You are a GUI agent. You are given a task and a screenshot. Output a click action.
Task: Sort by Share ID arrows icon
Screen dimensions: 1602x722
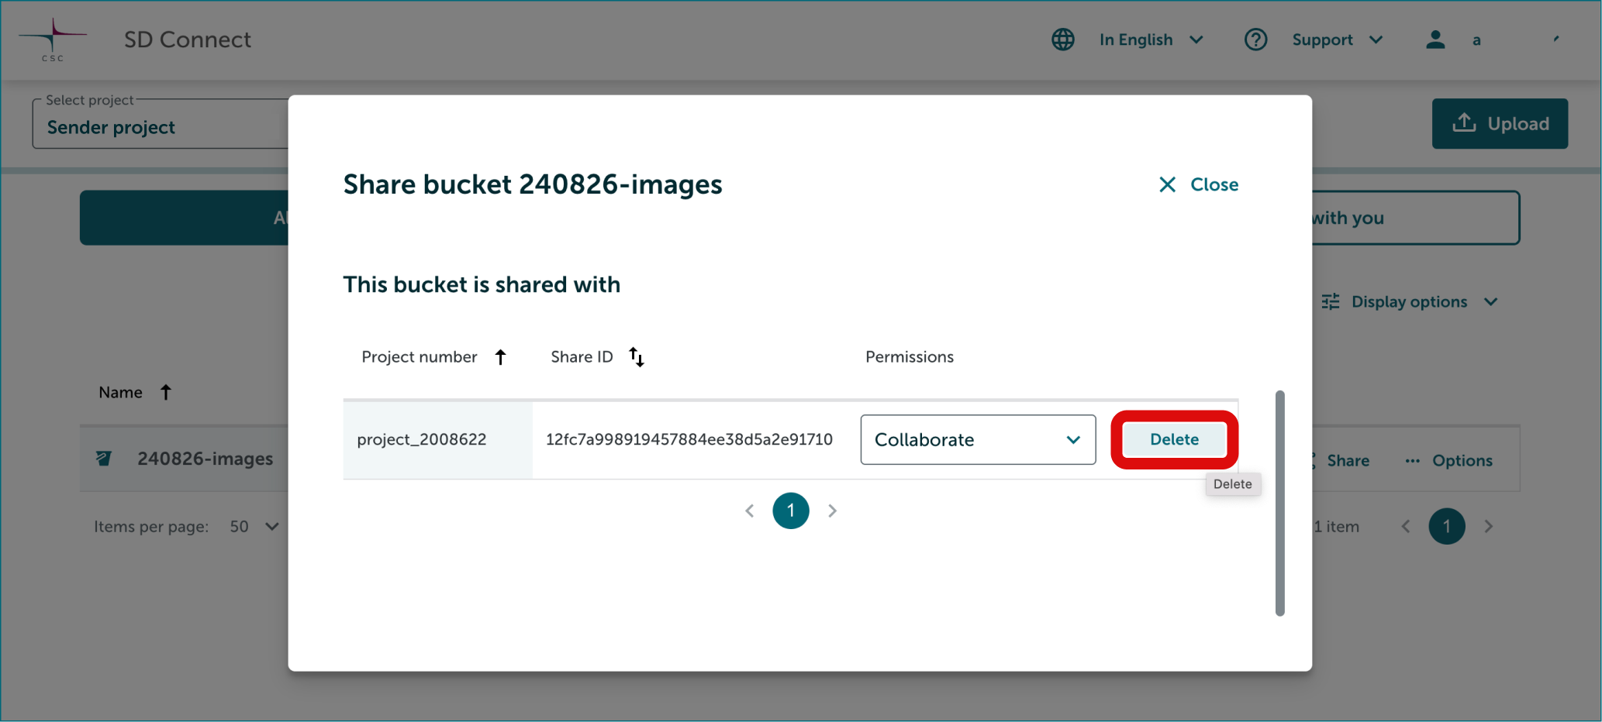(x=637, y=357)
